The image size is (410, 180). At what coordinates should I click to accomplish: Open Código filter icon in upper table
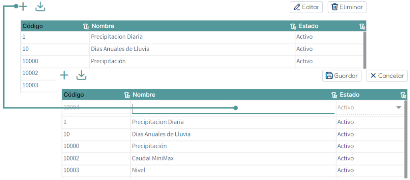[x=86, y=26]
